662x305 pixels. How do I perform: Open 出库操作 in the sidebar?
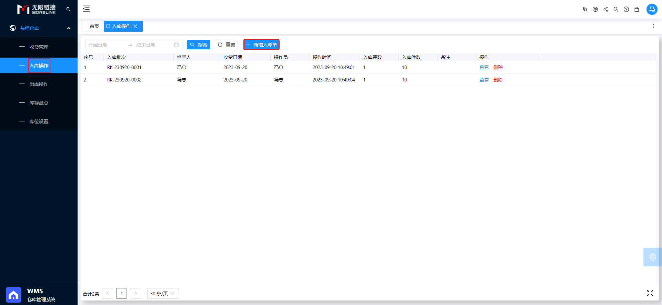pyautogui.click(x=39, y=84)
